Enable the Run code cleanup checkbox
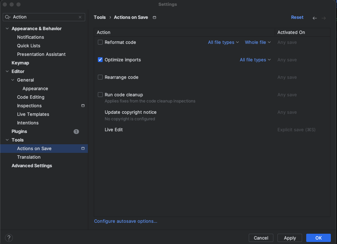This screenshot has height=244, width=337. 100,95
